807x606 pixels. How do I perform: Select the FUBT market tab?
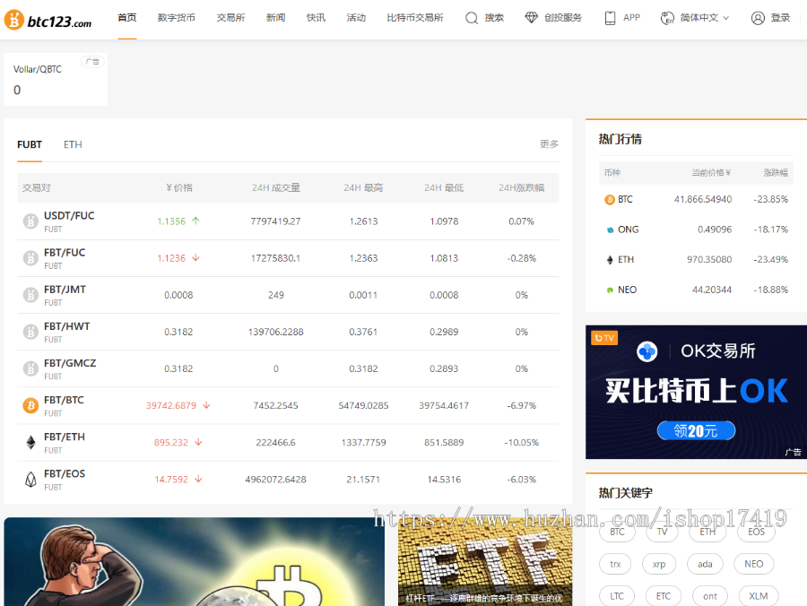pyautogui.click(x=30, y=144)
